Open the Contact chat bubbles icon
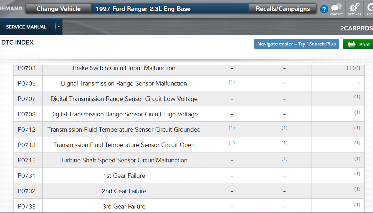This screenshot has height=213, width=373. [336, 9]
